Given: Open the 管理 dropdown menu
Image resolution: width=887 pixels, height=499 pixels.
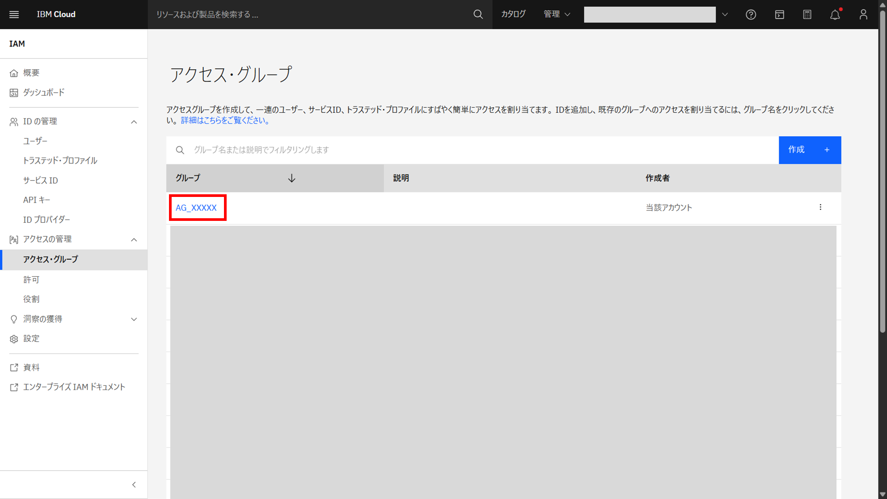Looking at the screenshot, I should click(557, 14).
